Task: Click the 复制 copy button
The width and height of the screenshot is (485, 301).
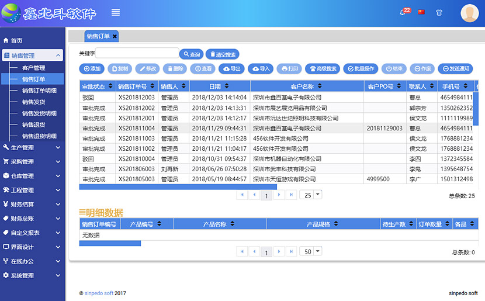Action: tap(120, 69)
